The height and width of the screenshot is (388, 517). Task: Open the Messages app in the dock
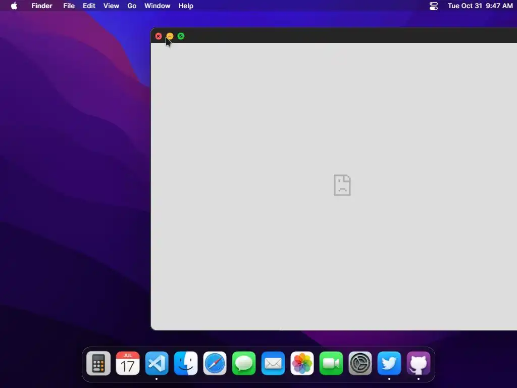coord(244,363)
